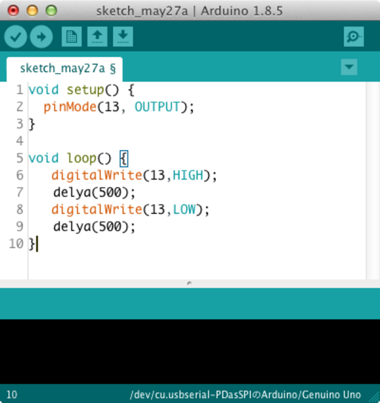Viewport: 380px width, 403px height.
Task: Open a sketch using the up-arrow icon
Action: (x=97, y=37)
